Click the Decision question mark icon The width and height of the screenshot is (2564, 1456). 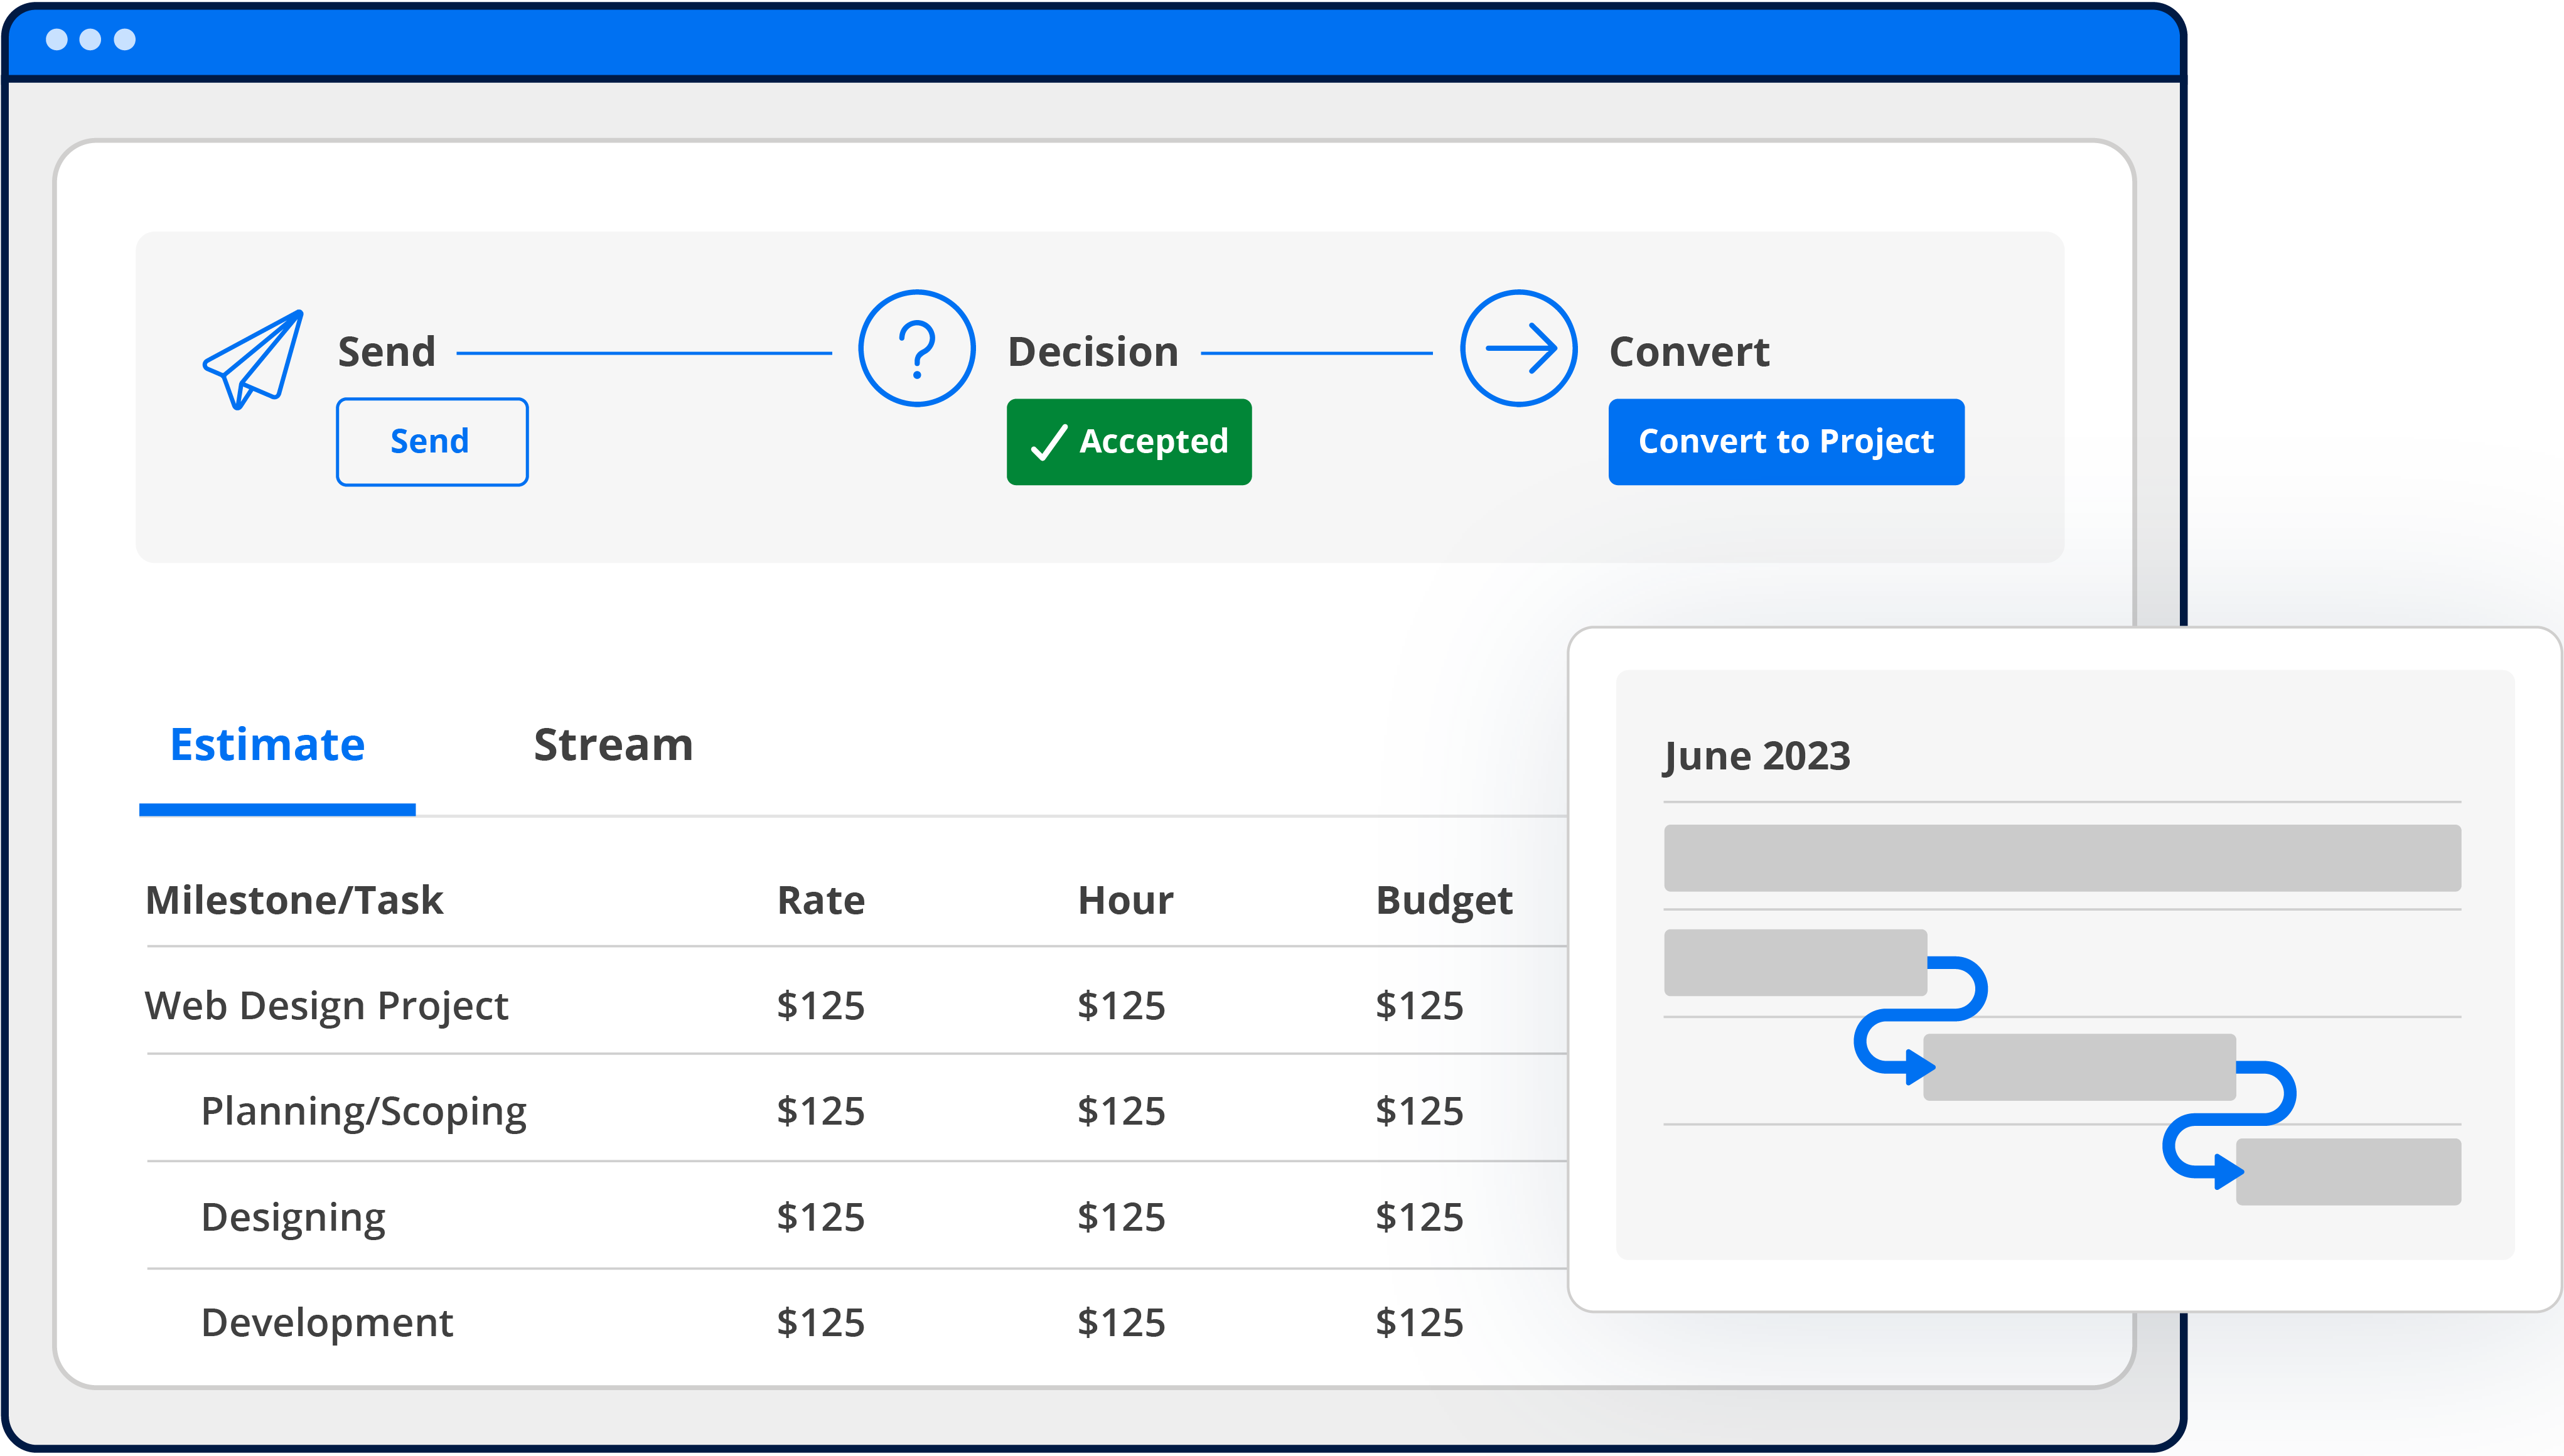(916, 348)
